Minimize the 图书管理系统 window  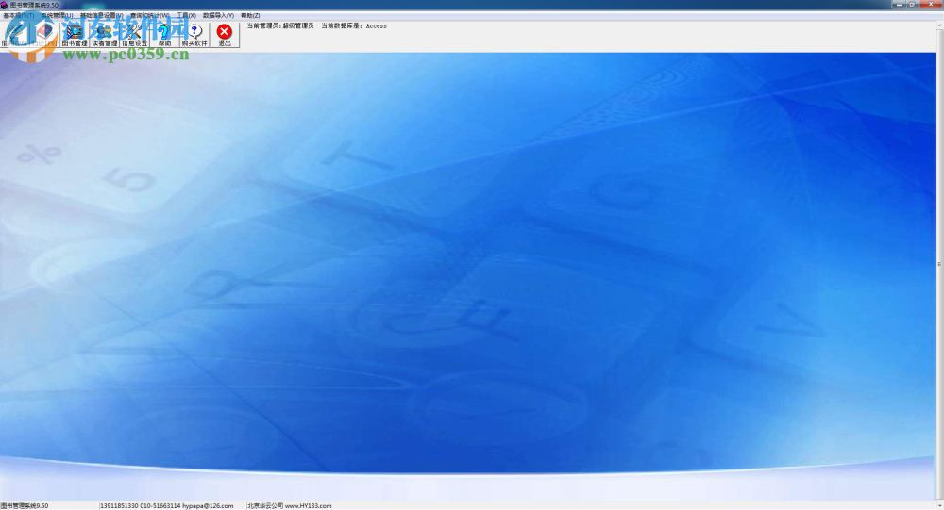pos(900,4)
